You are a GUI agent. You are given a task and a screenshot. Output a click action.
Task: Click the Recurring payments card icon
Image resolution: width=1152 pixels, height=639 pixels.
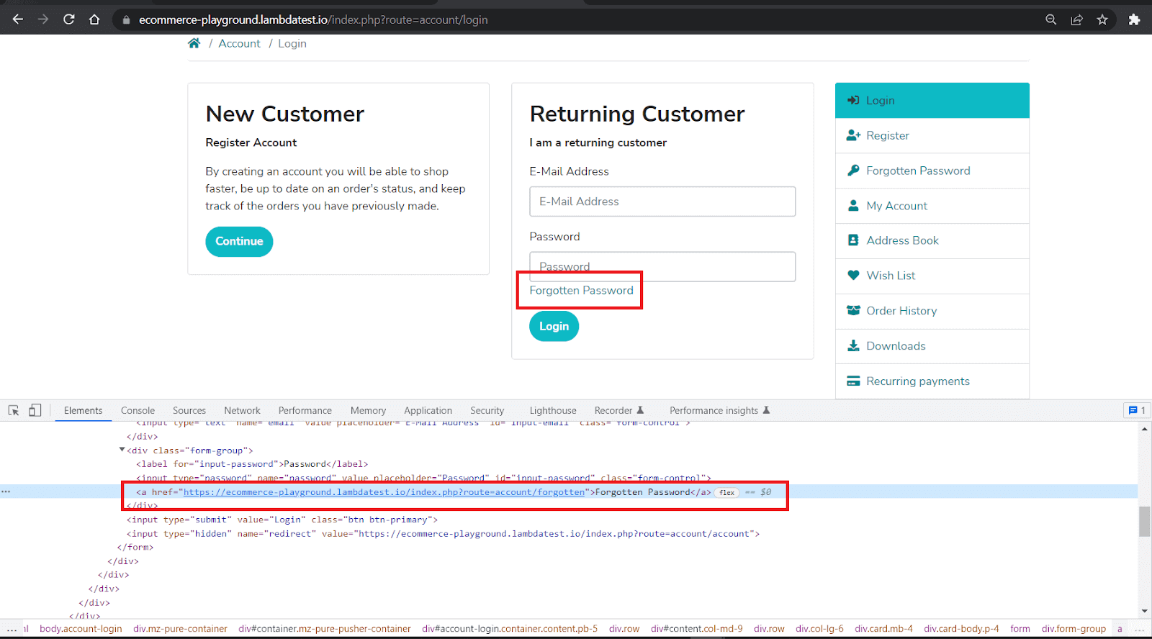click(853, 381)
